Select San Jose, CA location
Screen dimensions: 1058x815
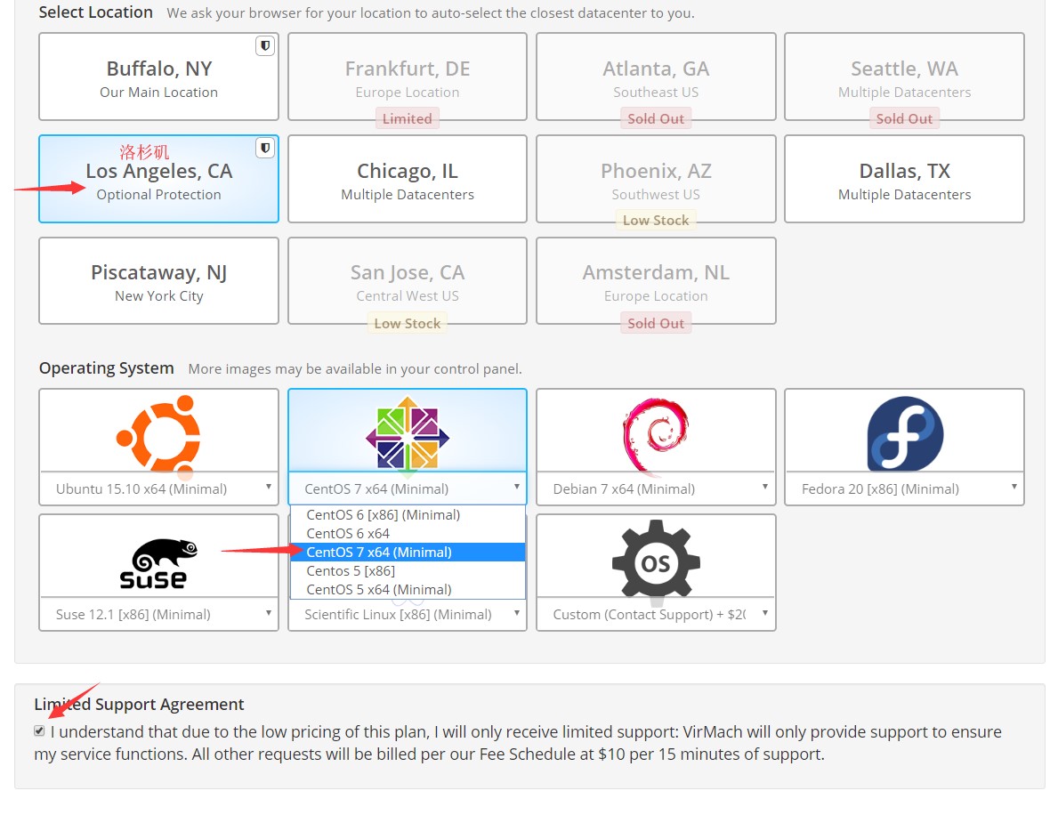[408, 280]
